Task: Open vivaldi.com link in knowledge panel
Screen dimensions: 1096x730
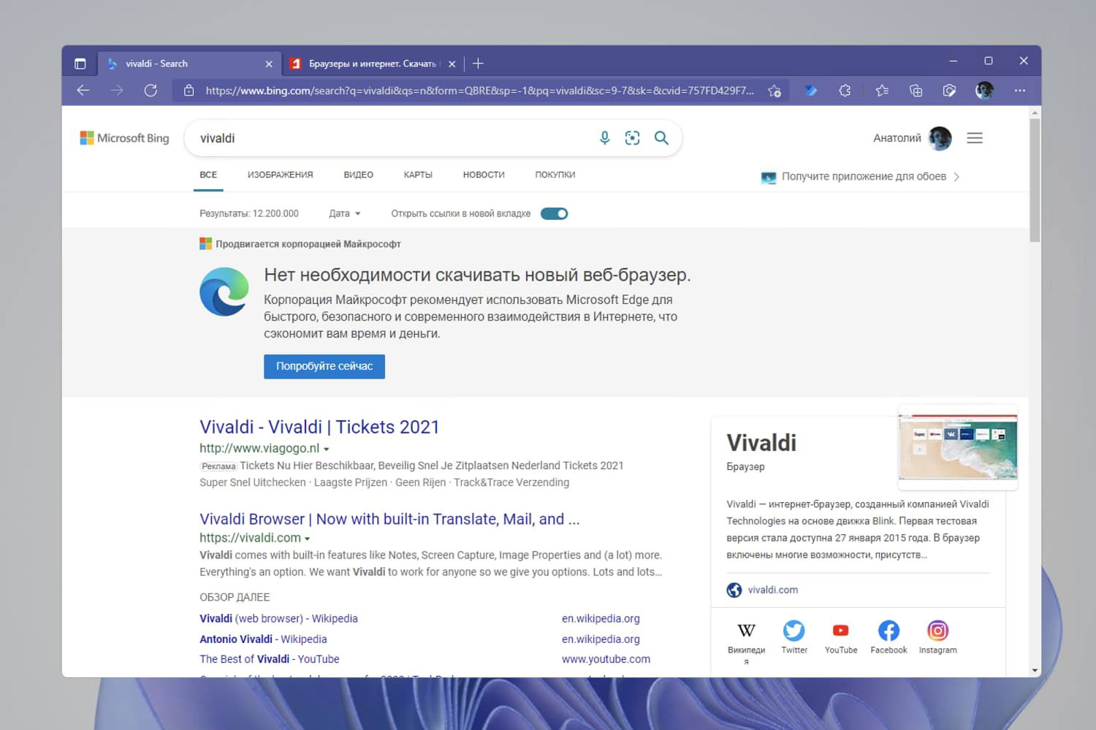Action: pyautogui.click(x=772, y=590)
